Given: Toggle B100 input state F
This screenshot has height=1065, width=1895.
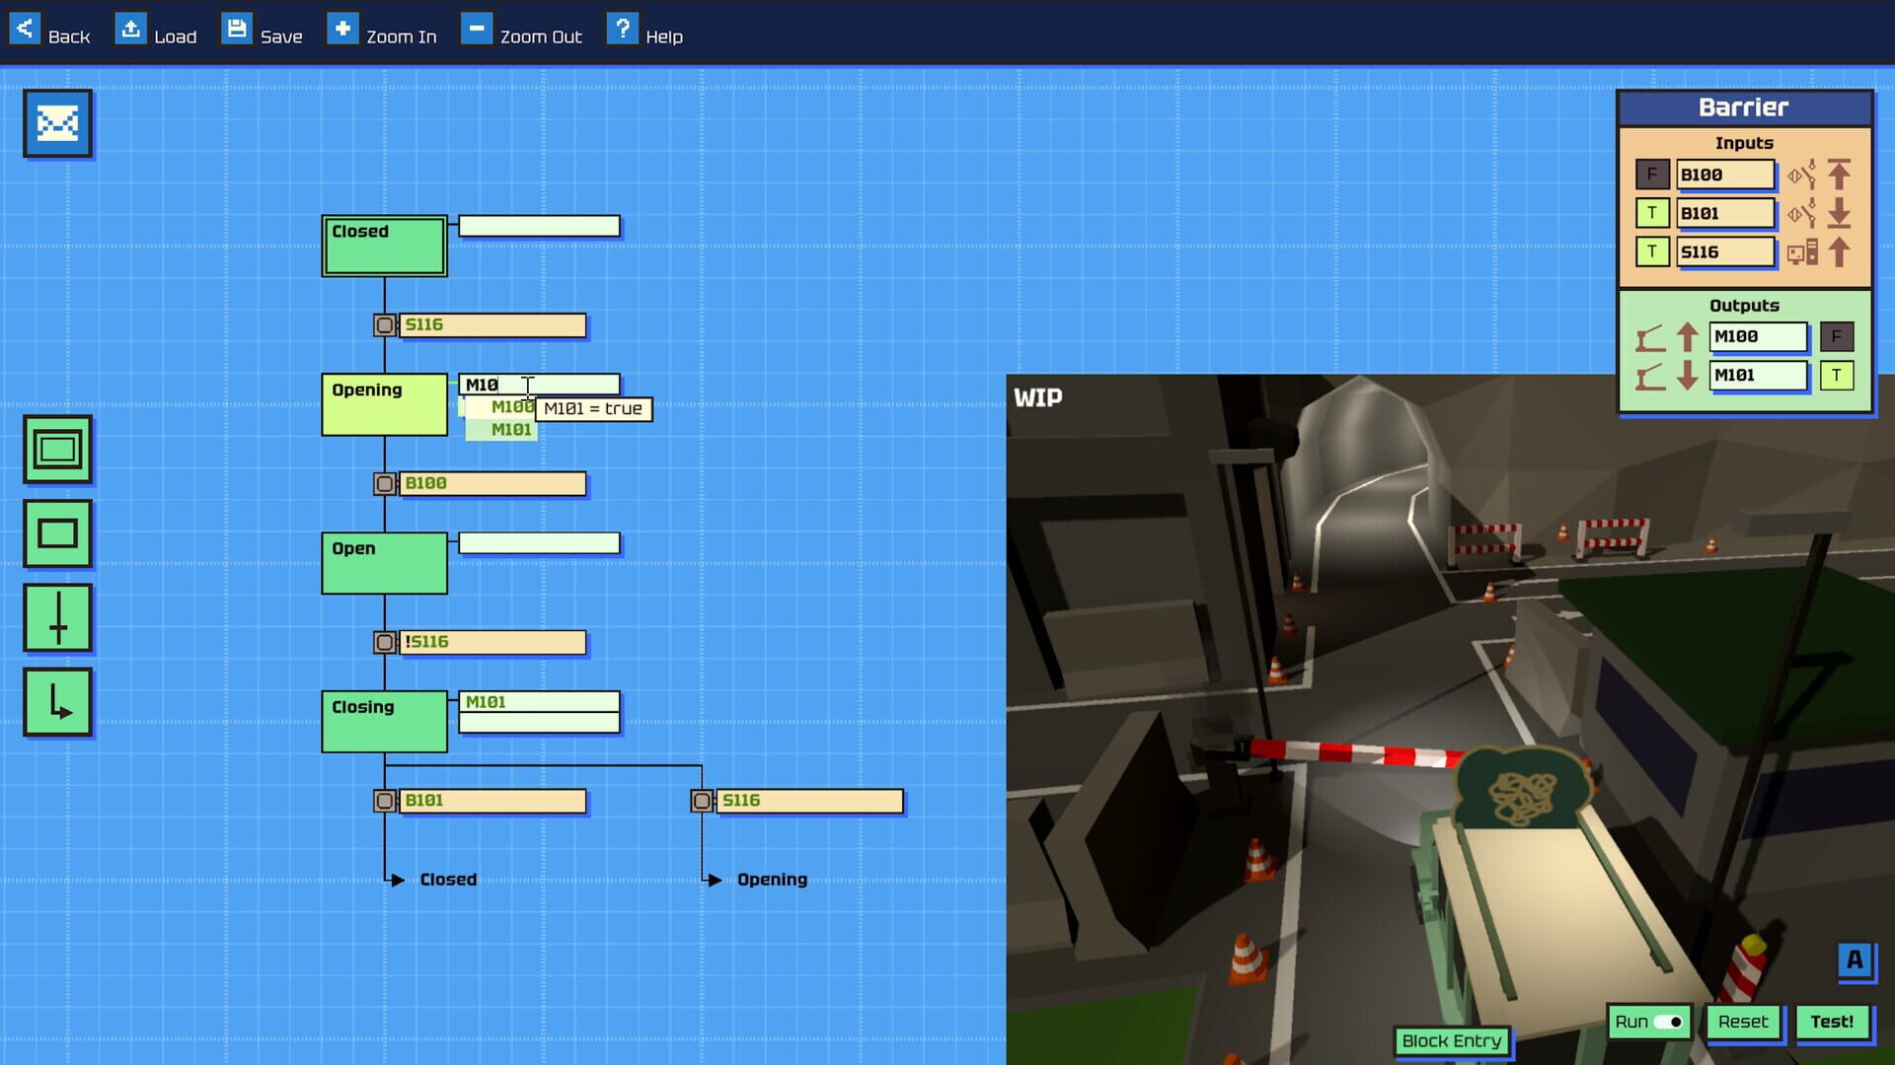Looking at the screenshot, I should pyautogui.click(x=1651, y=175).
